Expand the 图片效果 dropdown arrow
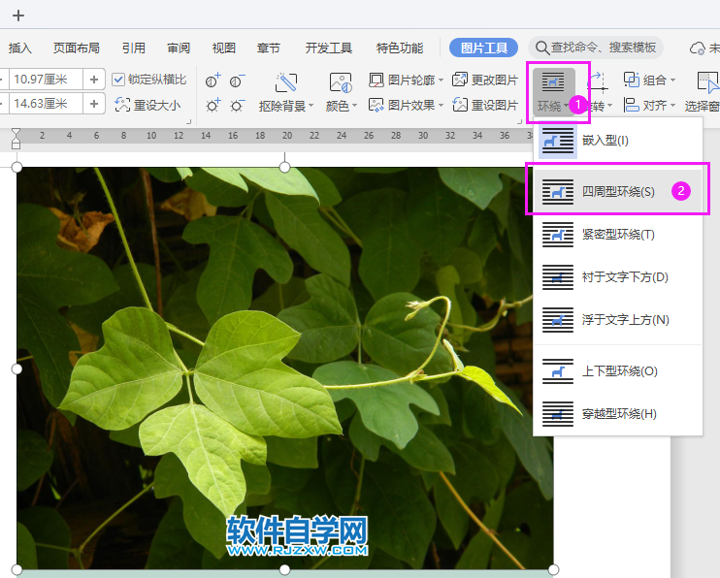Image resolution: width=720 pixels, height=578 pixels. coord(441,105)
